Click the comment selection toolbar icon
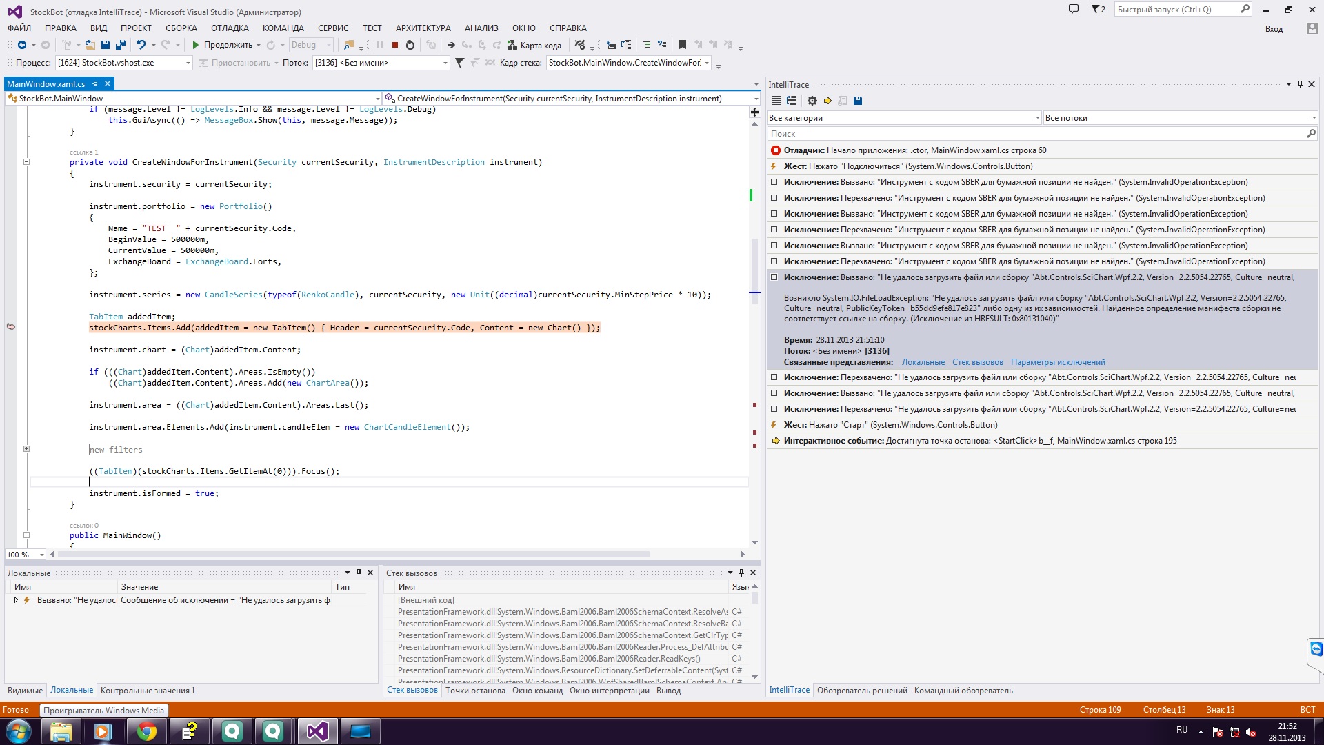 click(647, 45)
